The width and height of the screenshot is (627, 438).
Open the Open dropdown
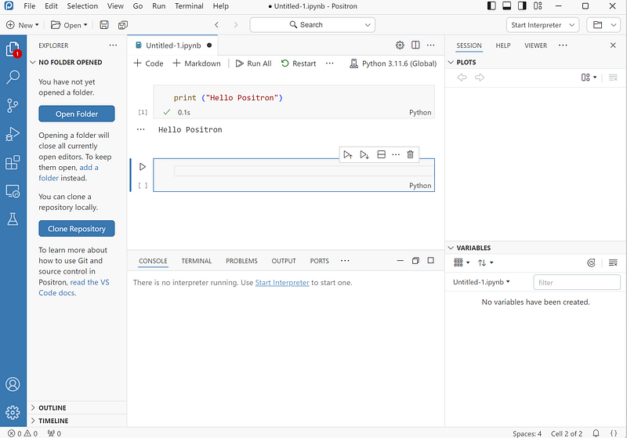(x=69, y=25)
